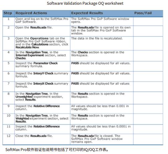Click the step 3 Recalculate Now instruction
The height and width of the screenshot is (154, 168).
click(x=42, y=43)
